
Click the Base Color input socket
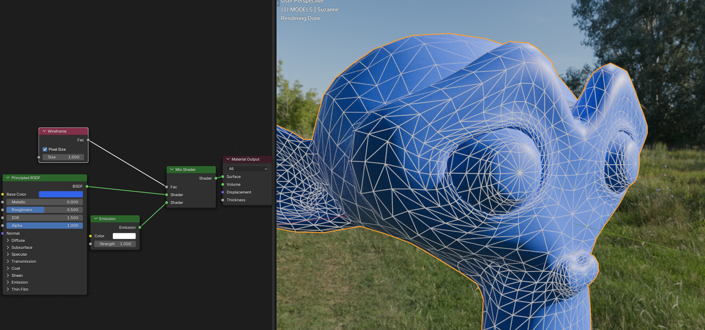point(3,194)
